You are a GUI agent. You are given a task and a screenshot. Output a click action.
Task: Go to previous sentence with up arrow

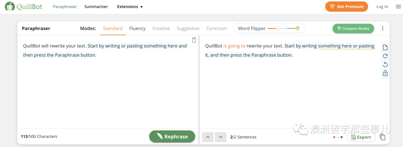coord(208,137)
